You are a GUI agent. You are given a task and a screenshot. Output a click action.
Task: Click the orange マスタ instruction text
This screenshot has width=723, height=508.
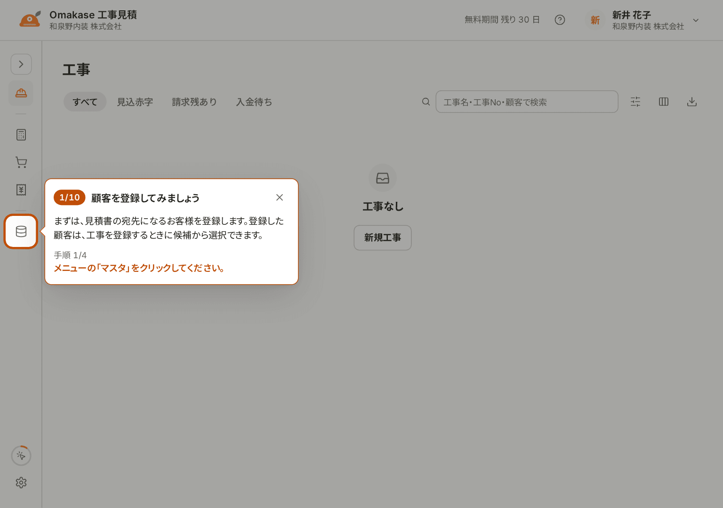coord(139,268)
